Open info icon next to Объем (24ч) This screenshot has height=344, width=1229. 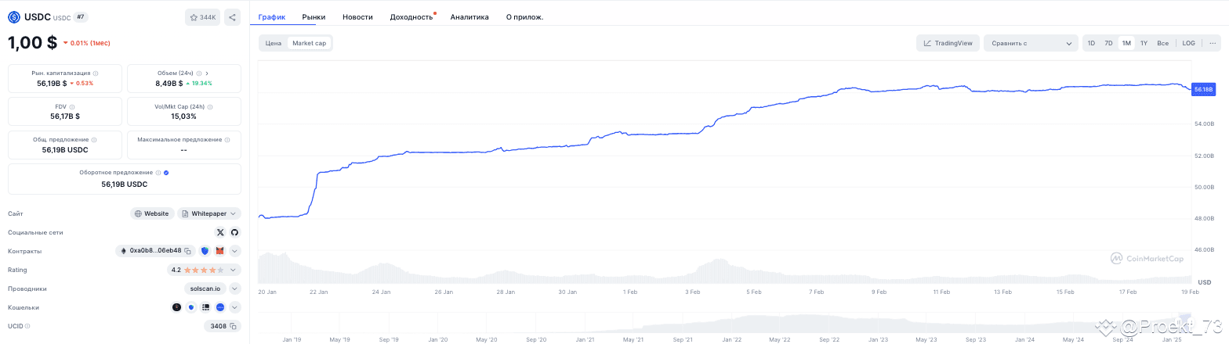pyautogui.click(x=199, y=73)
